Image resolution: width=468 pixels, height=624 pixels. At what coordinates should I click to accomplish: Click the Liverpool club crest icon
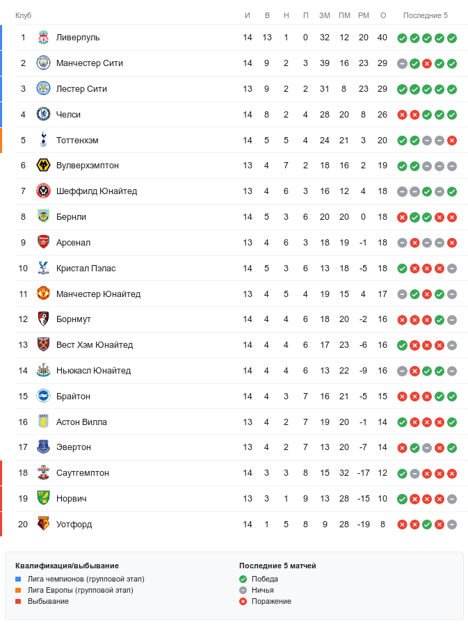(x=43, y=38)
